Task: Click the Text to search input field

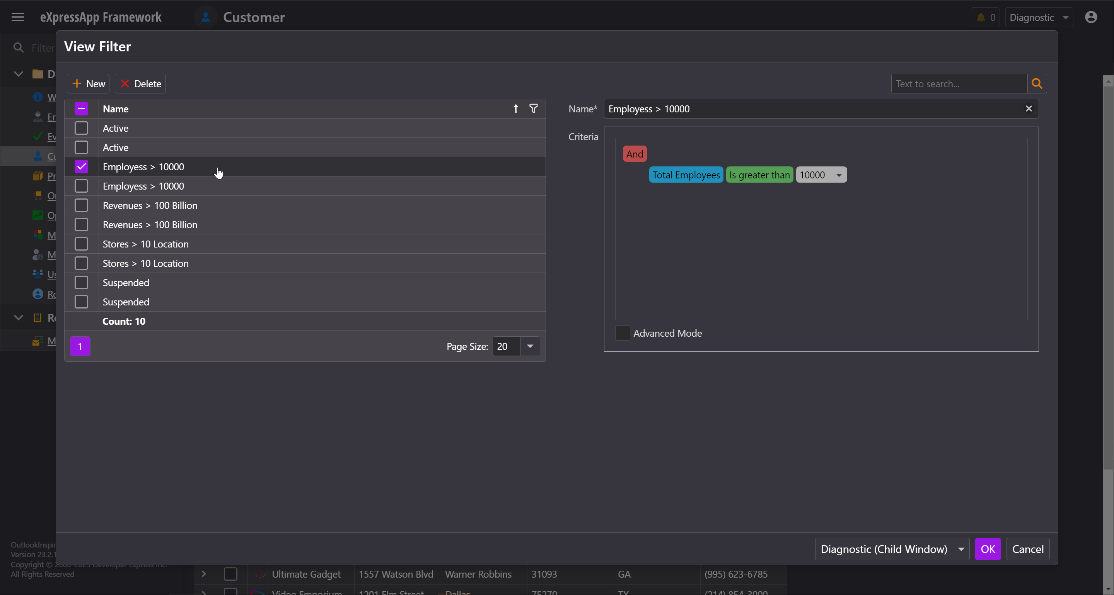Action: click(x=958, y=84)
